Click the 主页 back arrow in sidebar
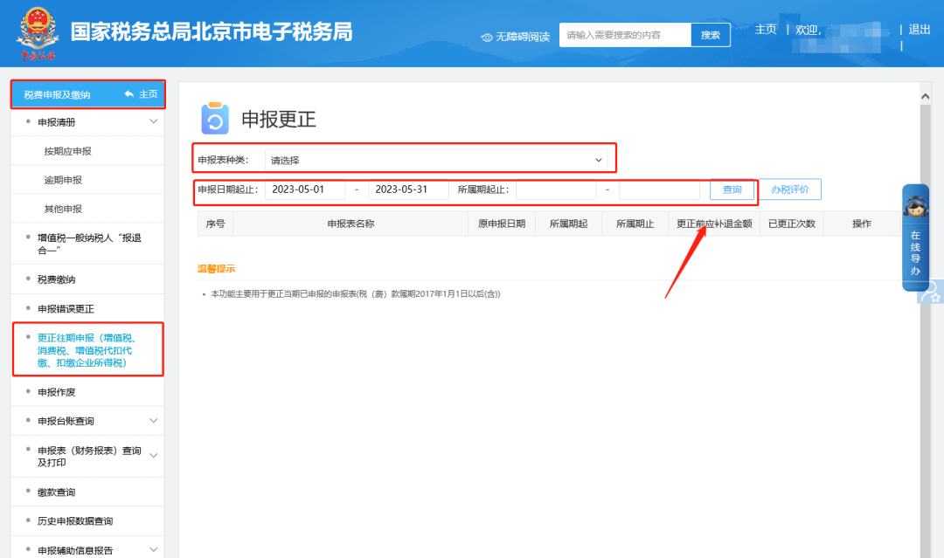This screenshot has height=558, width=944. click(x=129, y=94)
